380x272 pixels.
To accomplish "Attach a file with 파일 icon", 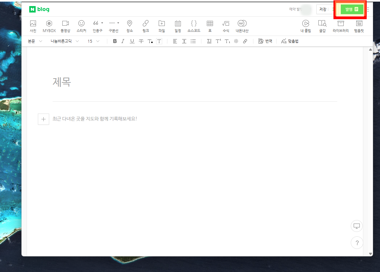I will point(162,26).
